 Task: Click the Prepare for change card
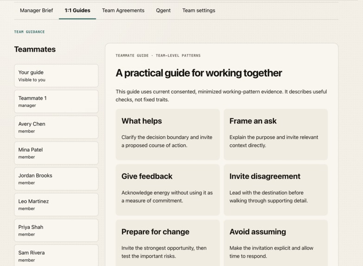pos(168,243)
